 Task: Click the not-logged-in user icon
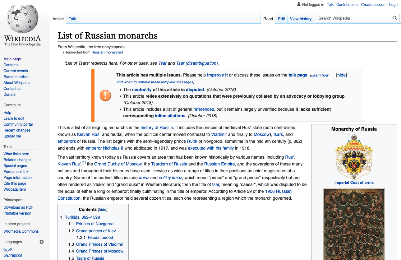(299, 4)
